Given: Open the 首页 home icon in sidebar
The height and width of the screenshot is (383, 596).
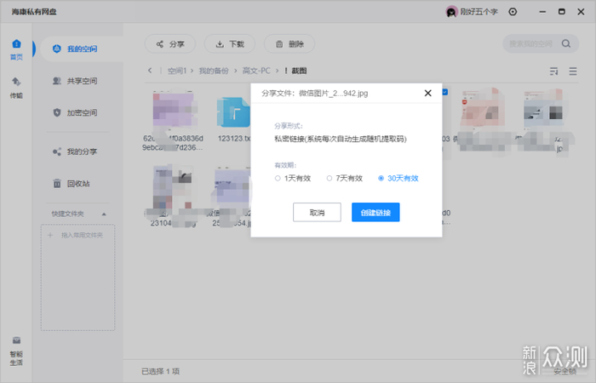Looking at the screenshot, I should coord(16,49).
